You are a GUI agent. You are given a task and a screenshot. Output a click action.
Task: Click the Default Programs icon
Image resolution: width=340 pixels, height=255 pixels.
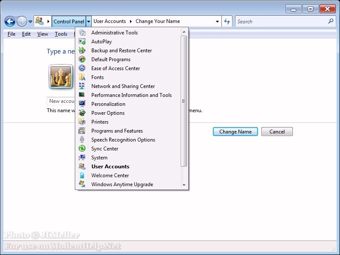(82, 59)
